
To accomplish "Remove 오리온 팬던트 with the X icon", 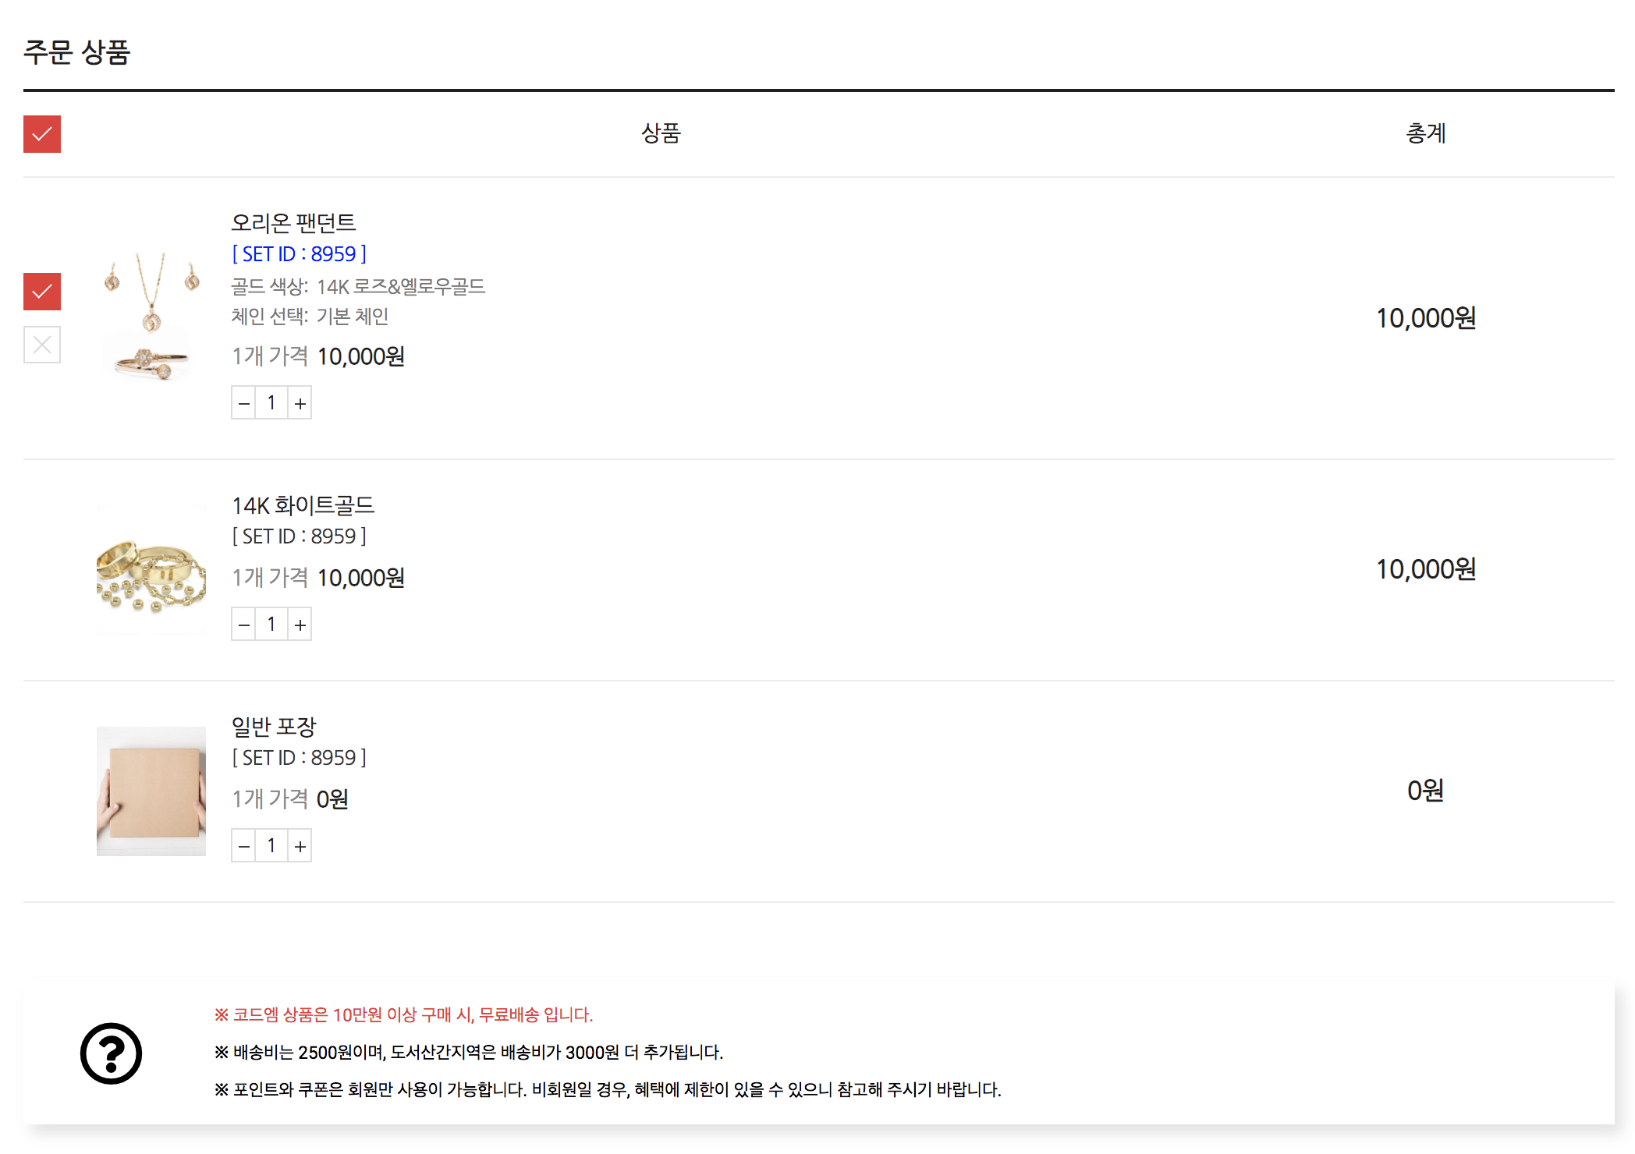I will (x=42, y=345).
